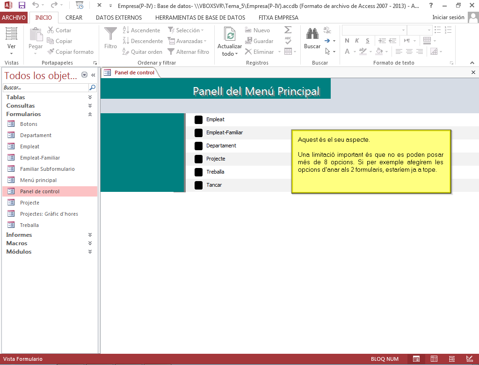Open the Ver view button
This screenshot has height=365, width=479.
tap(11, 42)
